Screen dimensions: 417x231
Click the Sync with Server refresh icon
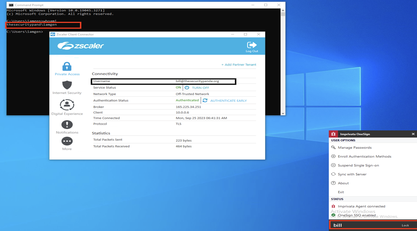[x=333, y=174]
